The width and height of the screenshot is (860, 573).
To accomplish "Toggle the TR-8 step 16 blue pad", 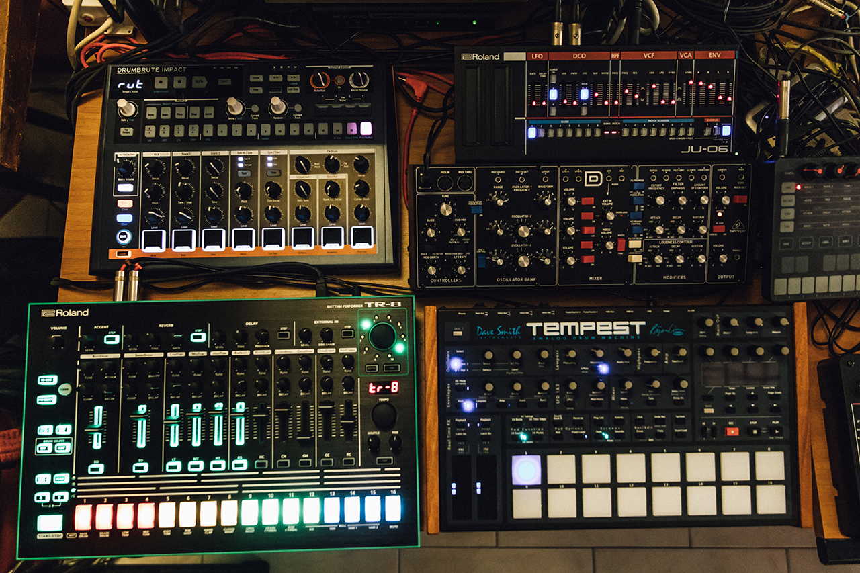I will coord(393,509).
